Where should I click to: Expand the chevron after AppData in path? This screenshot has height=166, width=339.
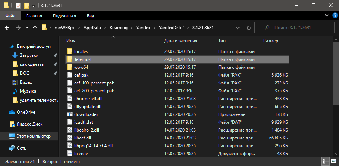pyautogui.click(x=105, y=28)
